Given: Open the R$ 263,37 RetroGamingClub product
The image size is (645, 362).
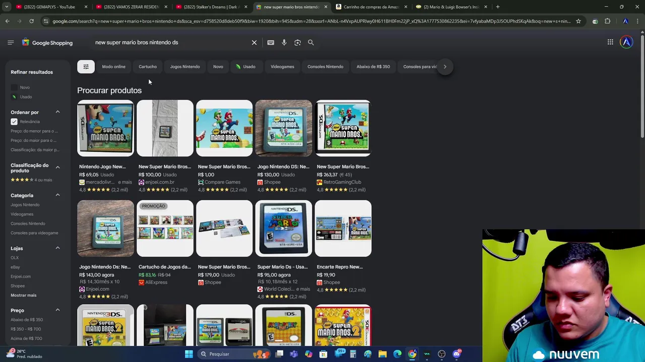Looking at the screenshot, I should pyautogui.click(x=343, y=146).
